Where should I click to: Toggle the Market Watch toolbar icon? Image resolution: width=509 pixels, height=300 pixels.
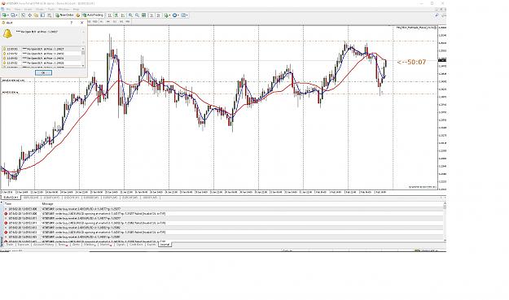click(x=23, y=15)
